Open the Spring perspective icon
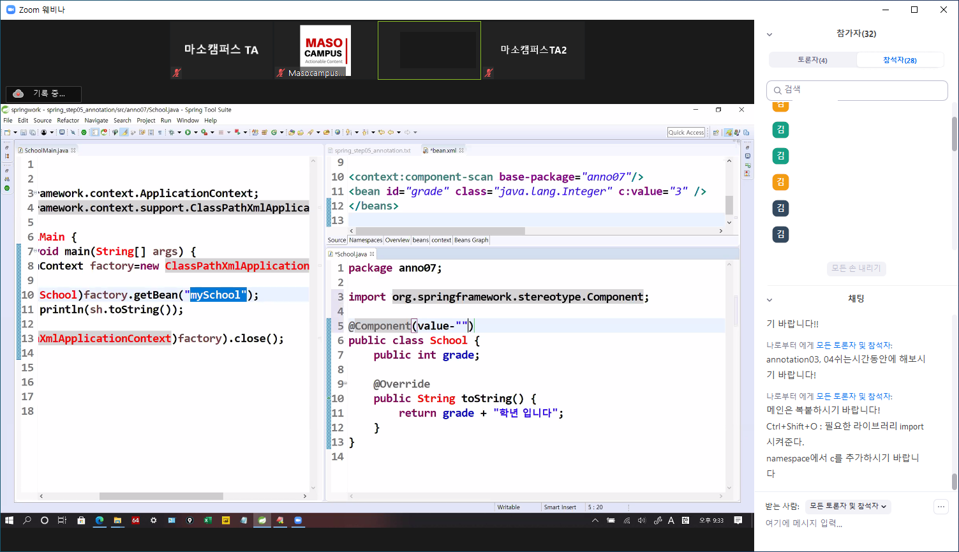This screenshot has height=552, width=959. coord(728,133)
